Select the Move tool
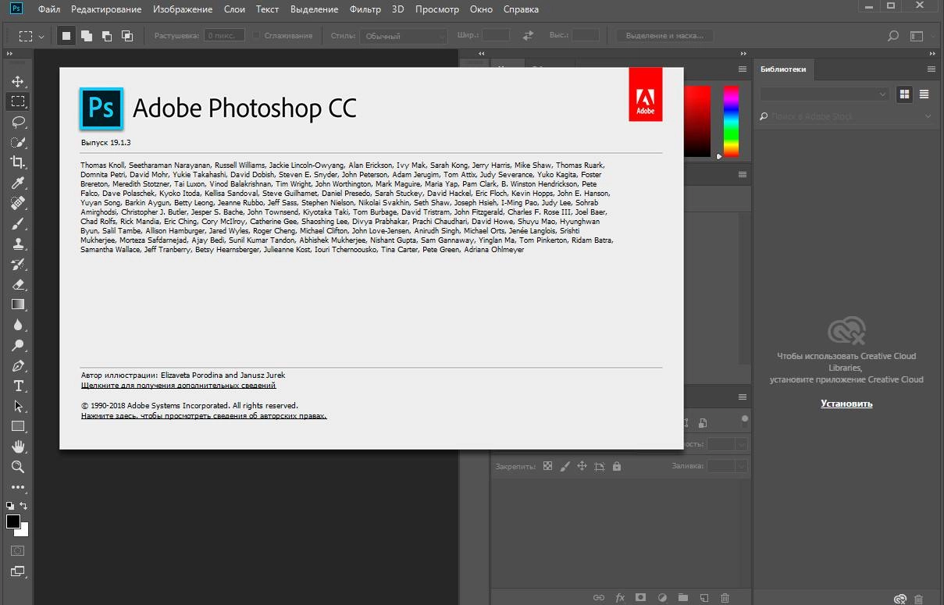944x605 pixels. click(17, 81)
